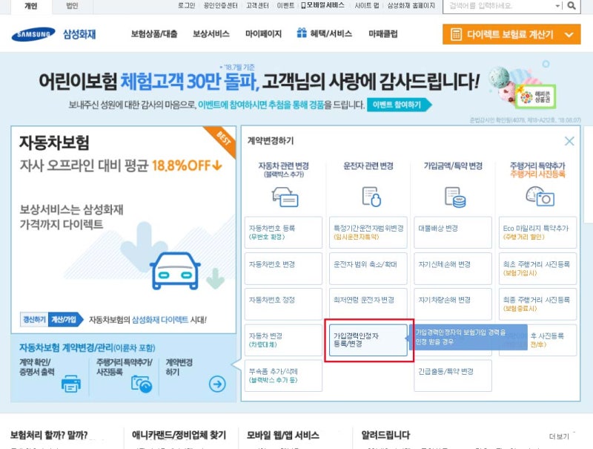Open the 사이트맵 link
The image size is (593, 449).
click(366, 6)
